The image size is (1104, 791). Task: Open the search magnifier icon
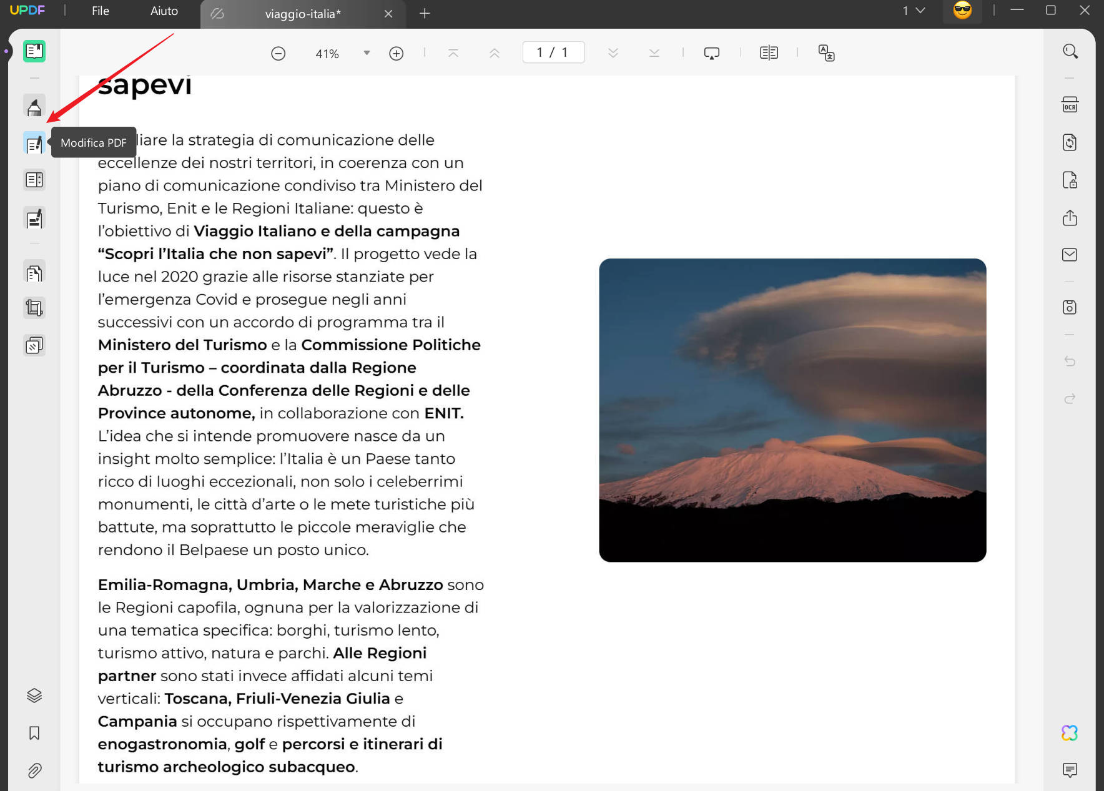point(1070,51)
